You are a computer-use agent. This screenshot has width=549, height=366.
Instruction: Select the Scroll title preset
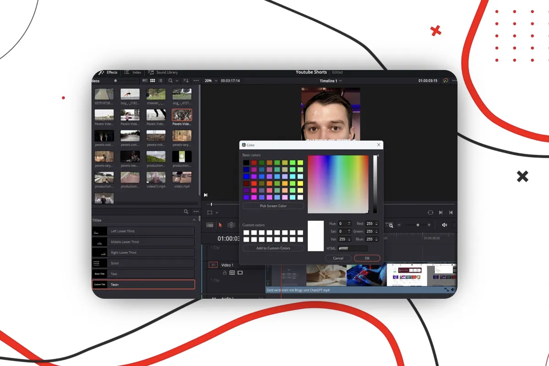pos(144,263)
